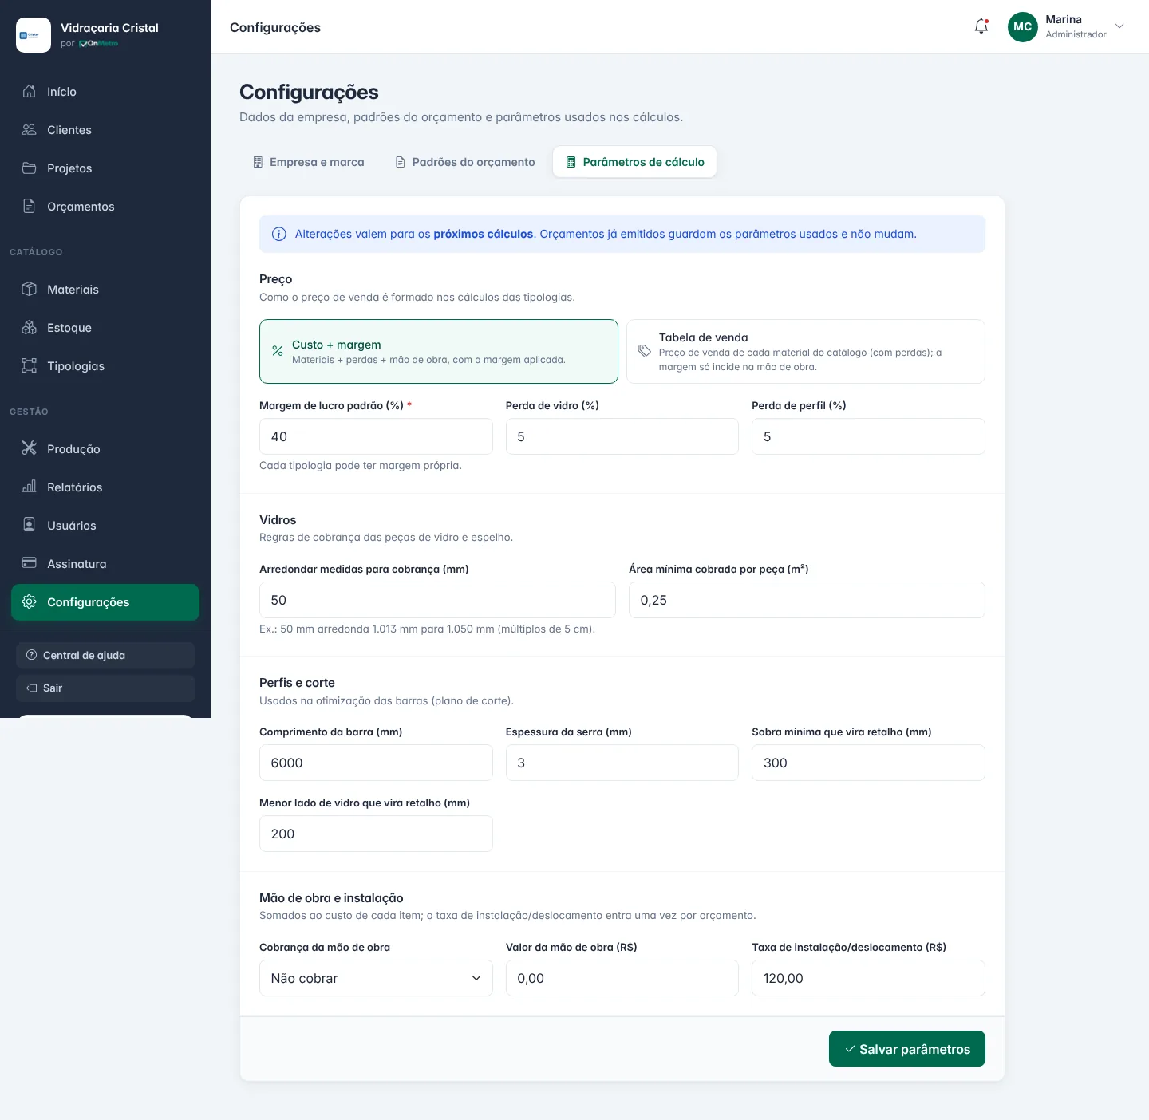
Task: Click the Tipologias frame icon
Action: 30,365
